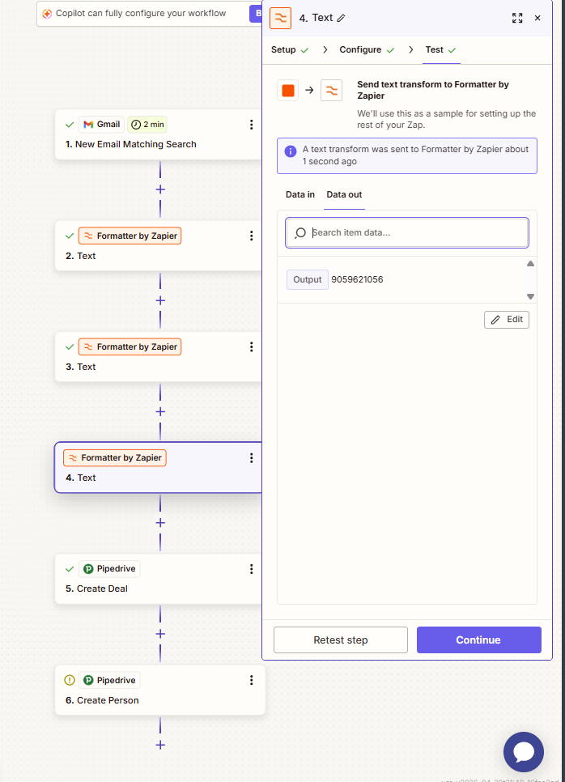Add step after New Email Matching Search
The width and height of the screenshot is (565, 782).
point(160,189)
